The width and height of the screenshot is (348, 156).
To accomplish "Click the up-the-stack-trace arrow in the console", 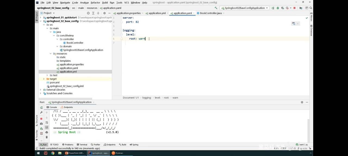I will 47,113.
